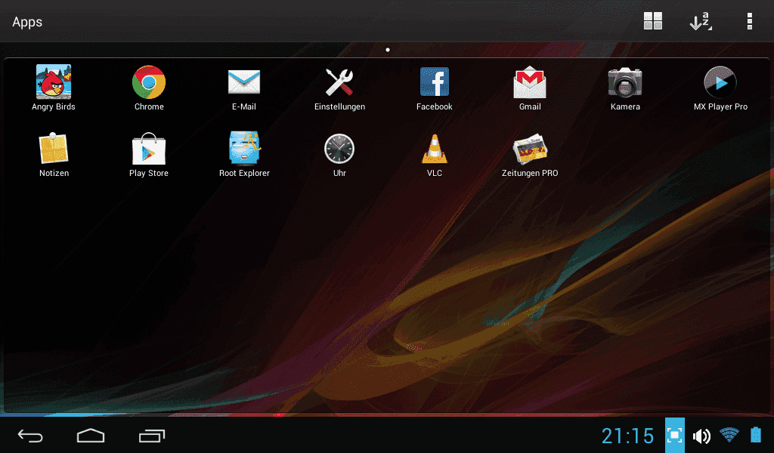The image size is (774, 453).
Task: Tap the Apps title label
Action: (27, 22)
